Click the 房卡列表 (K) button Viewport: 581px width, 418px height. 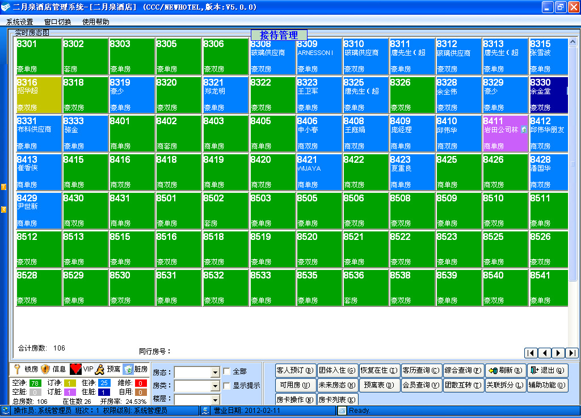[337, 399]
